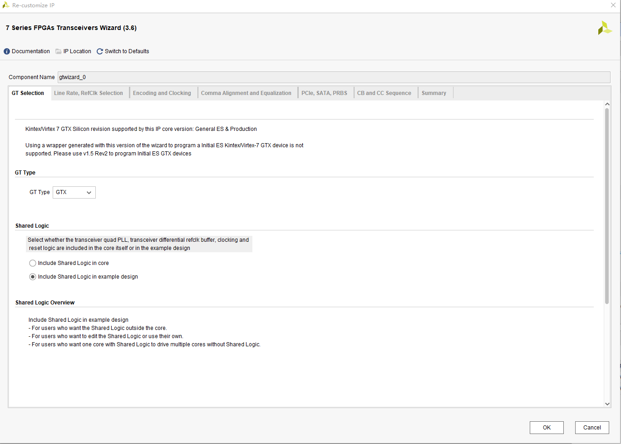621x444 pixels.
Task: Click the 'Select whether the transceiver quad PLL' description
Action: [x=139, y=244]
